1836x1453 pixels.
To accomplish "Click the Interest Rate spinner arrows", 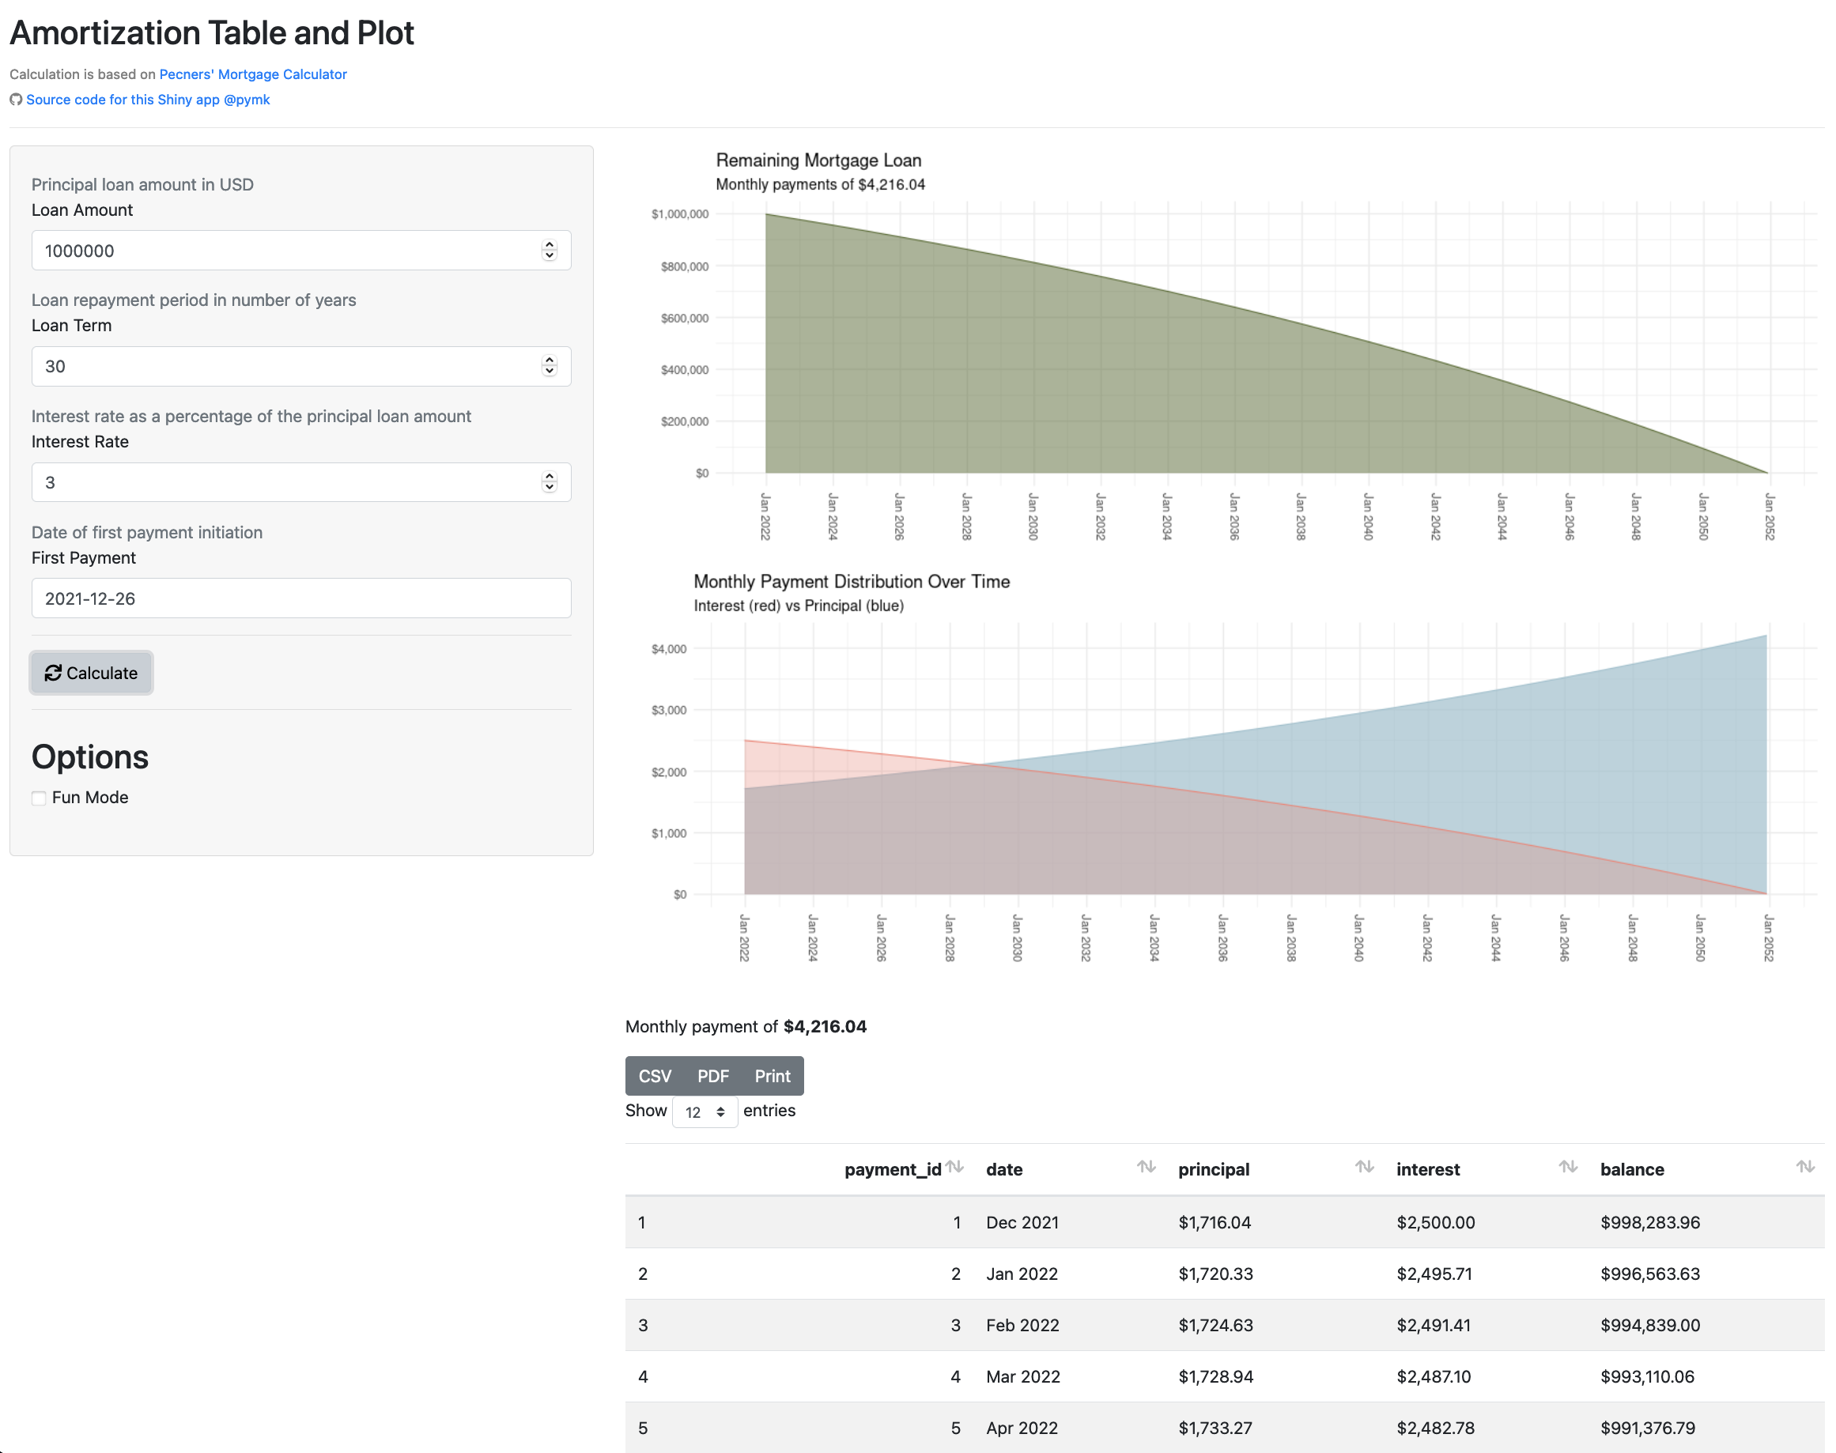I will pos(549,482).
